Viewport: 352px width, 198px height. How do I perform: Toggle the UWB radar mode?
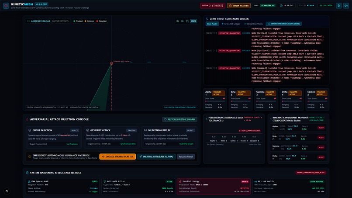tap(193, 21)
